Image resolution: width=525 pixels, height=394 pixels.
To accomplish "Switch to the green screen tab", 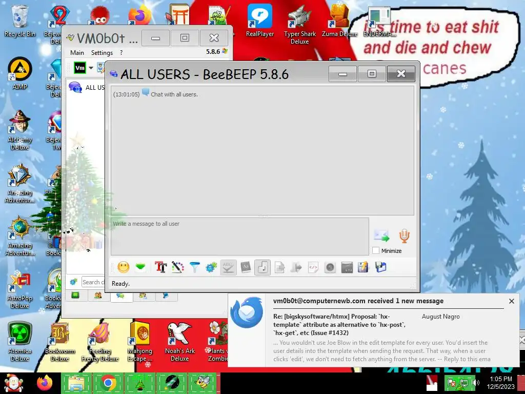I will coord(75,295).
